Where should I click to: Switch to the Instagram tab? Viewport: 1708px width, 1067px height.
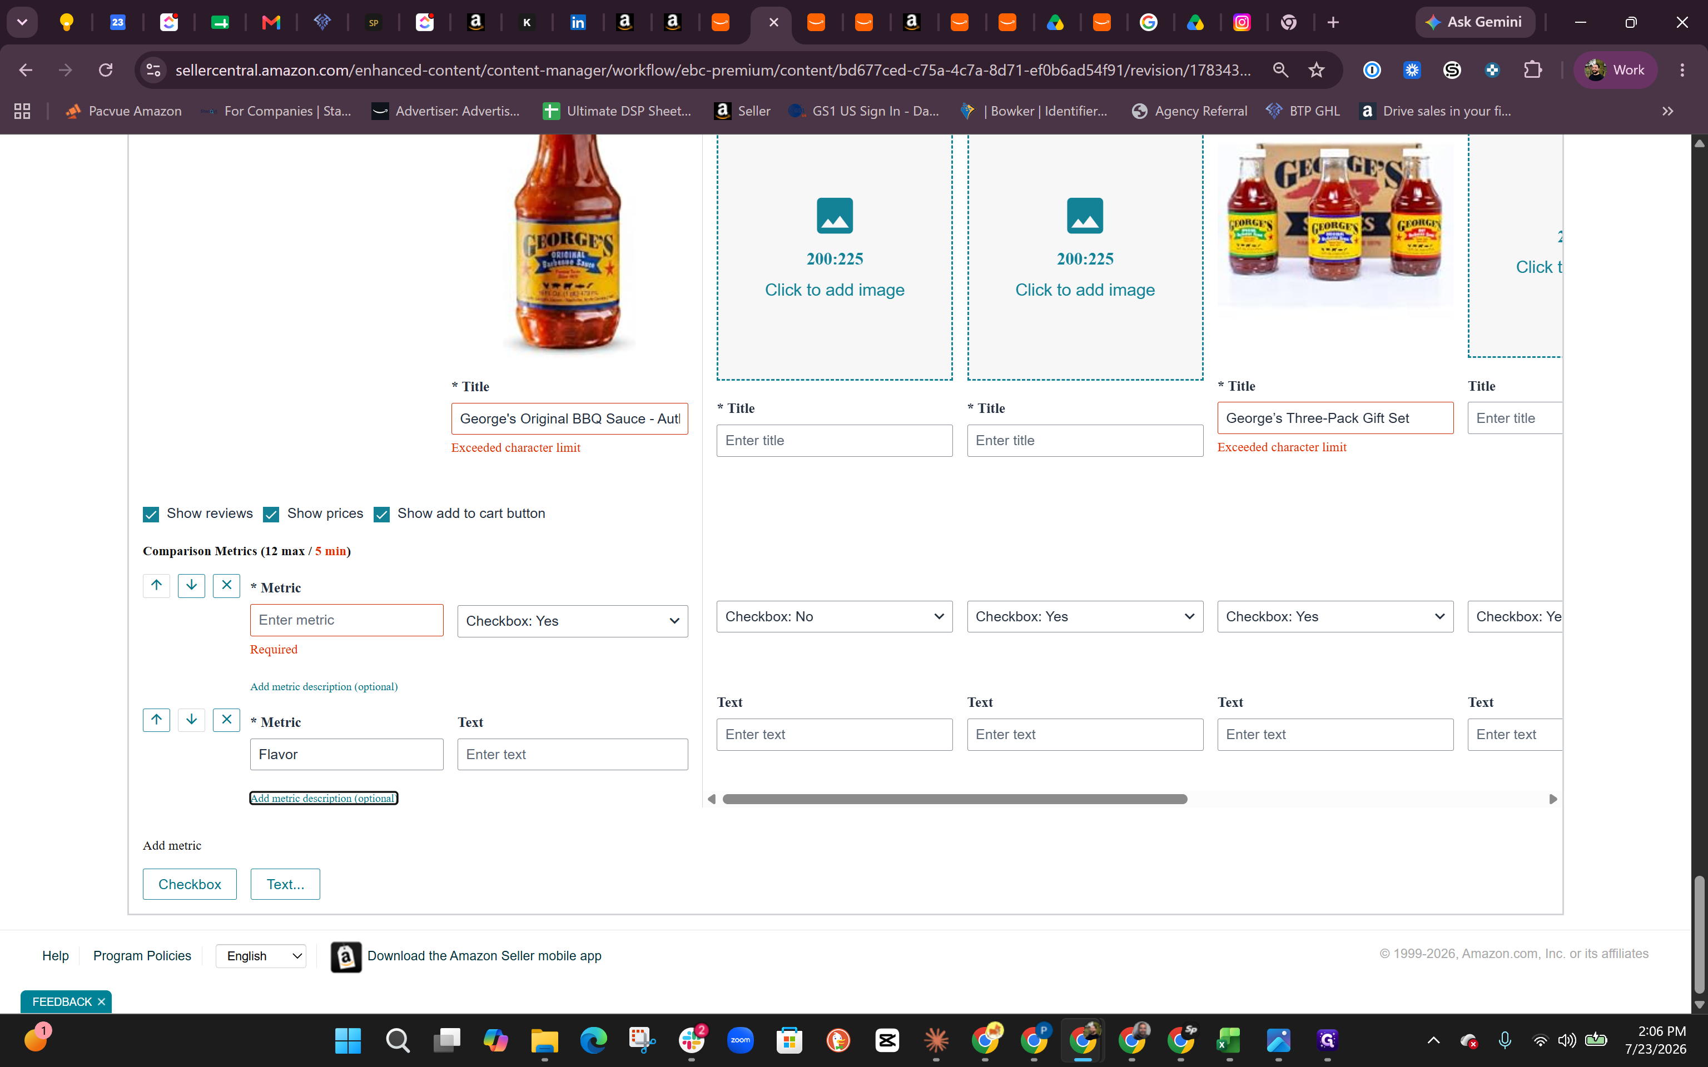coord(1242,23)
